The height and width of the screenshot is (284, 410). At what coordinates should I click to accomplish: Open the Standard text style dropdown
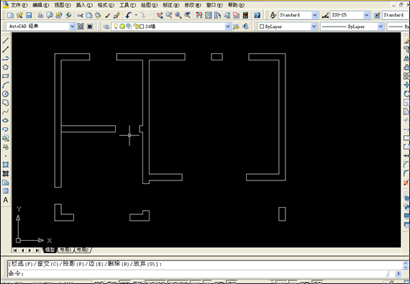coord(314,15)
